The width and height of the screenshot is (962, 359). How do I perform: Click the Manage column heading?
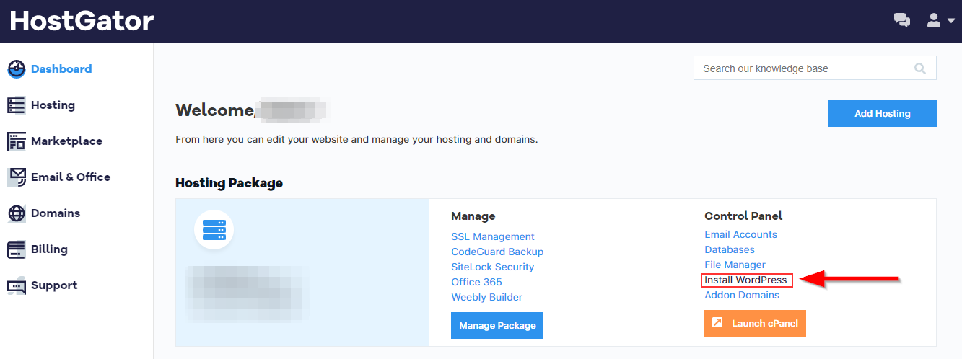[473, 216]
